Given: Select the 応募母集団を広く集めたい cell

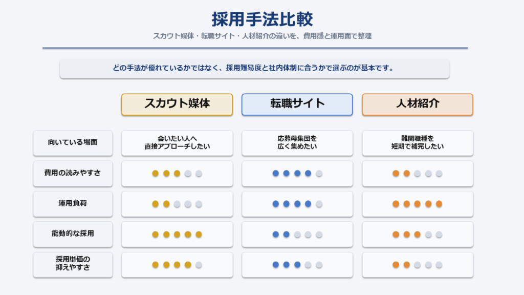Looking at the screenshot, I should (297, 143).
